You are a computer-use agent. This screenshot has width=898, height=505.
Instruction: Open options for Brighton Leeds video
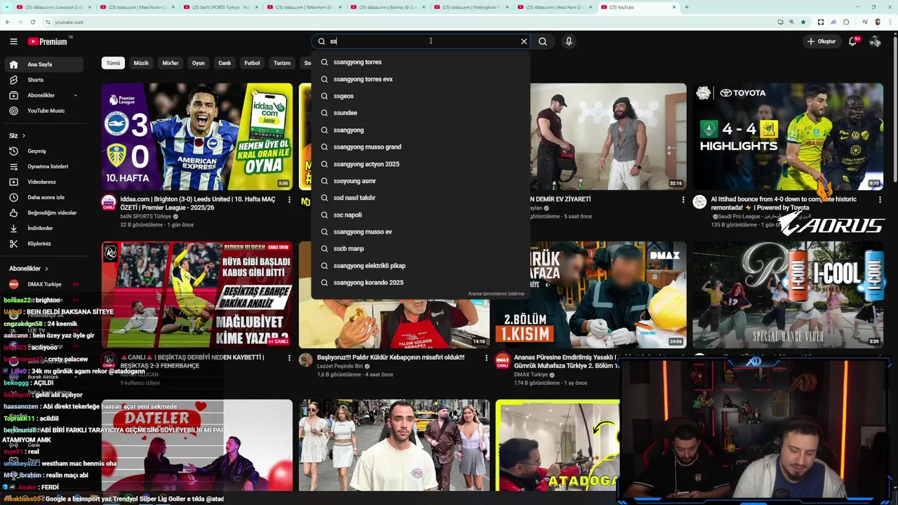coord(289,200)
